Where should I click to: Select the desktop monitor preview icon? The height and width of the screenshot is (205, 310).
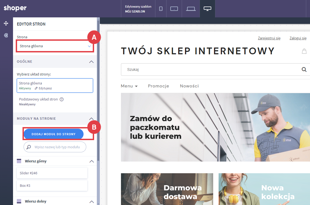[x=207, y=9]
